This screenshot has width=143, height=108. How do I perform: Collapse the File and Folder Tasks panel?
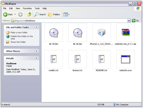[36, 27]
